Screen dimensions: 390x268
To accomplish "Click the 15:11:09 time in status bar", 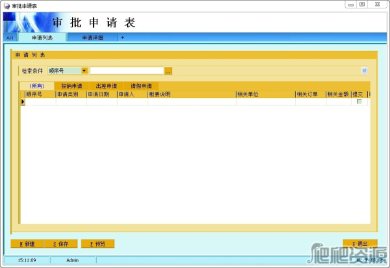I will 27,260.
